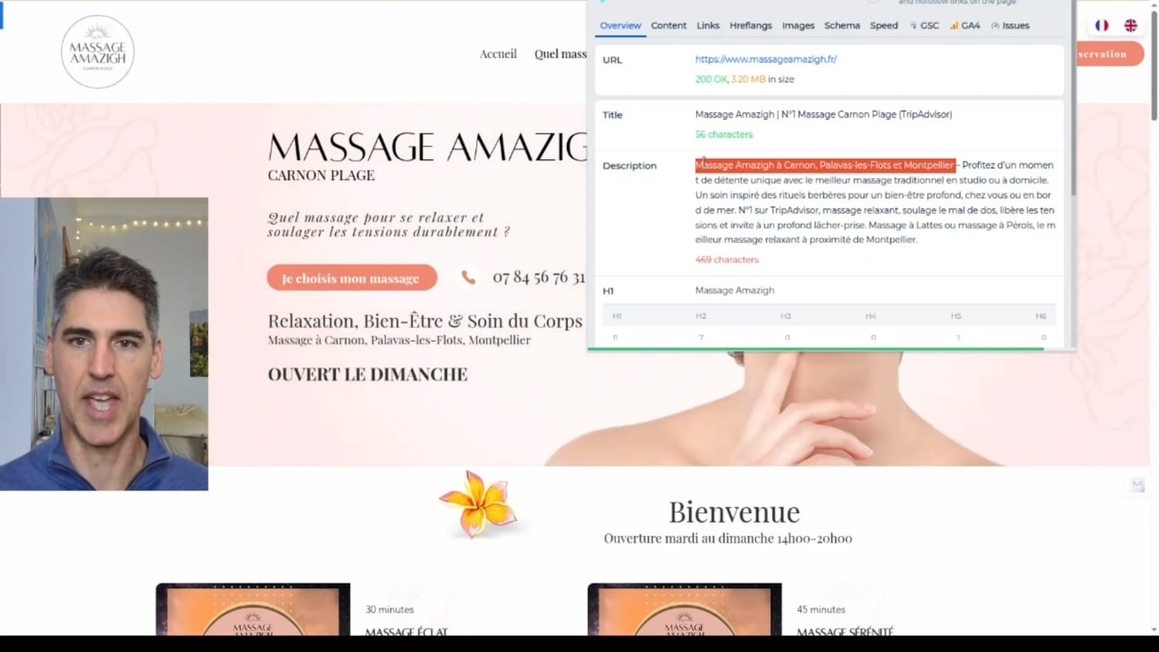Viewport: 1159px width, 652px height.
Task: Click the H2 column header
Action: click(701, 316)
